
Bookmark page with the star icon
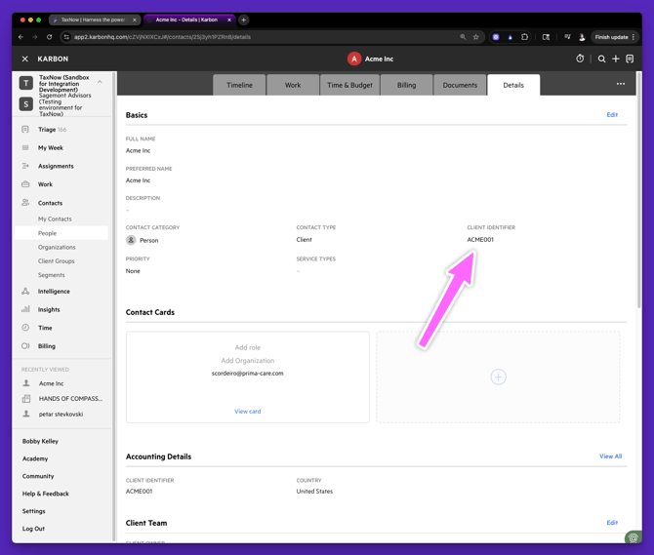coord(476,37)
